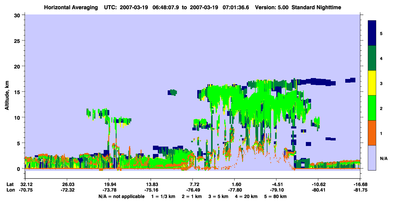The height and width of the screenshot is (205, 400).
Task: Click the latitude value 26.03
Action: (67, 184)
